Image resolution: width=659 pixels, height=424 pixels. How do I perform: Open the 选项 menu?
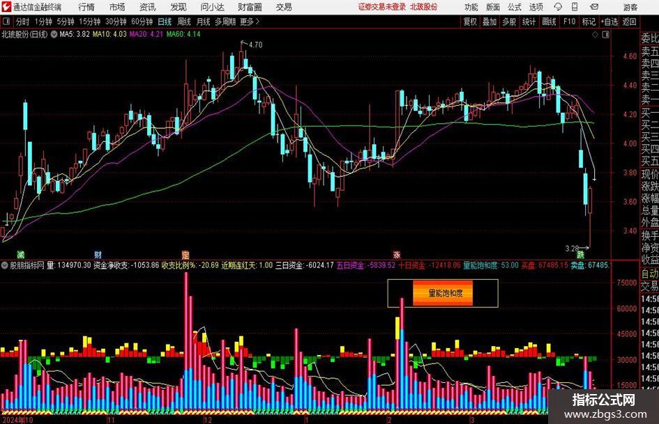click(536, 7)
